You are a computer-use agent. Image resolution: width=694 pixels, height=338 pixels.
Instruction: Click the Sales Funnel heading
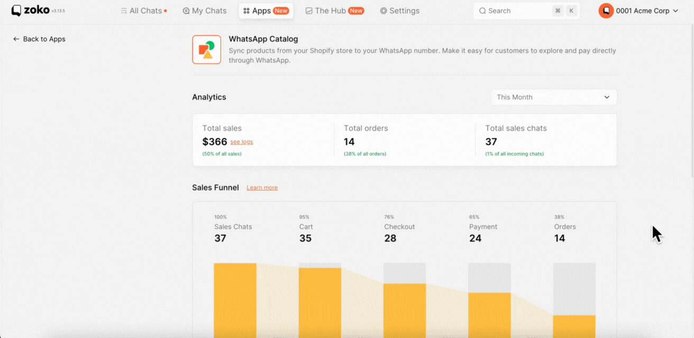215,187
